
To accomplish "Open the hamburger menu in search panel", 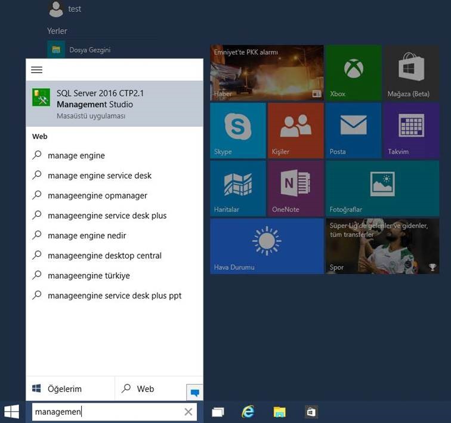I will coord(36,70).
